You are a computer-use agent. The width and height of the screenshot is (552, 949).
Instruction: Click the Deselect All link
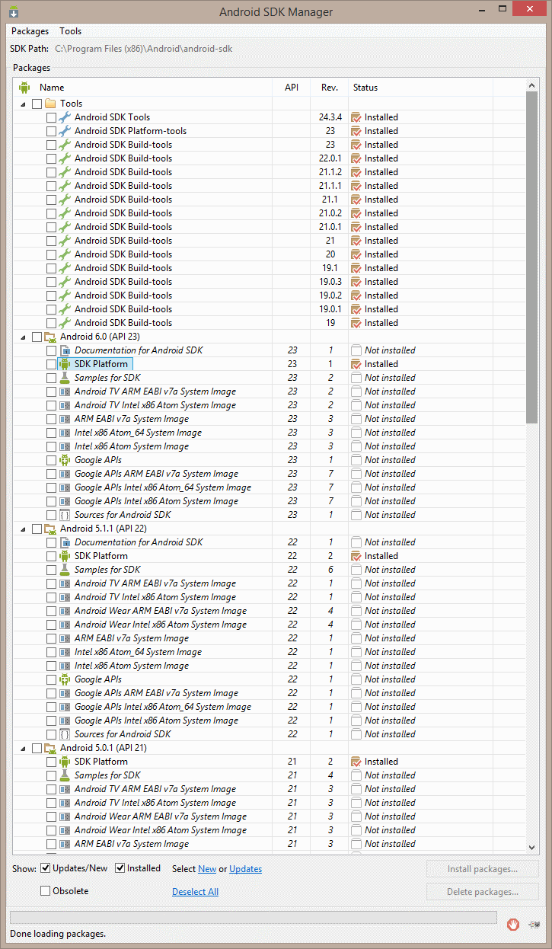pyautogui.click(x=195, y=892)
